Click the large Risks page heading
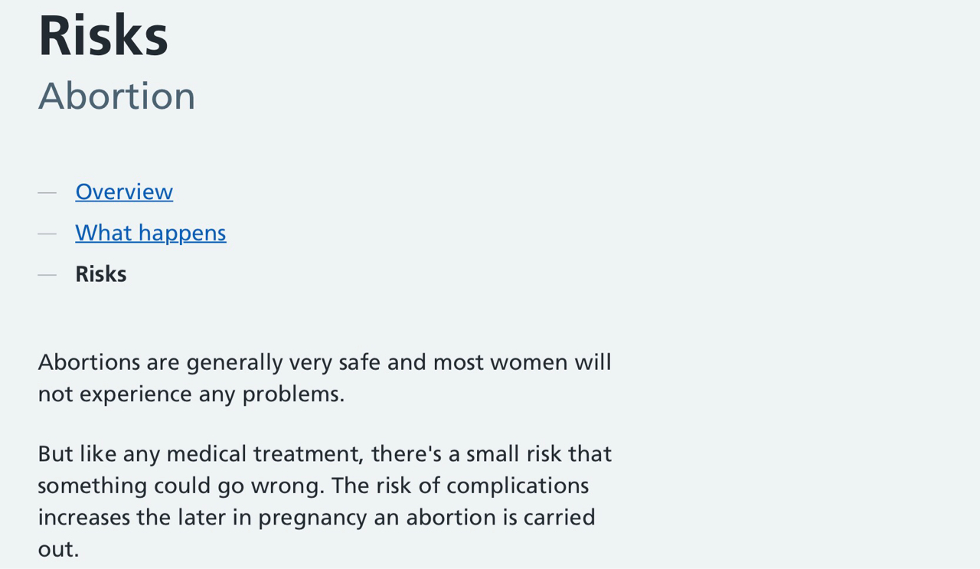 (x=103, y=36)
